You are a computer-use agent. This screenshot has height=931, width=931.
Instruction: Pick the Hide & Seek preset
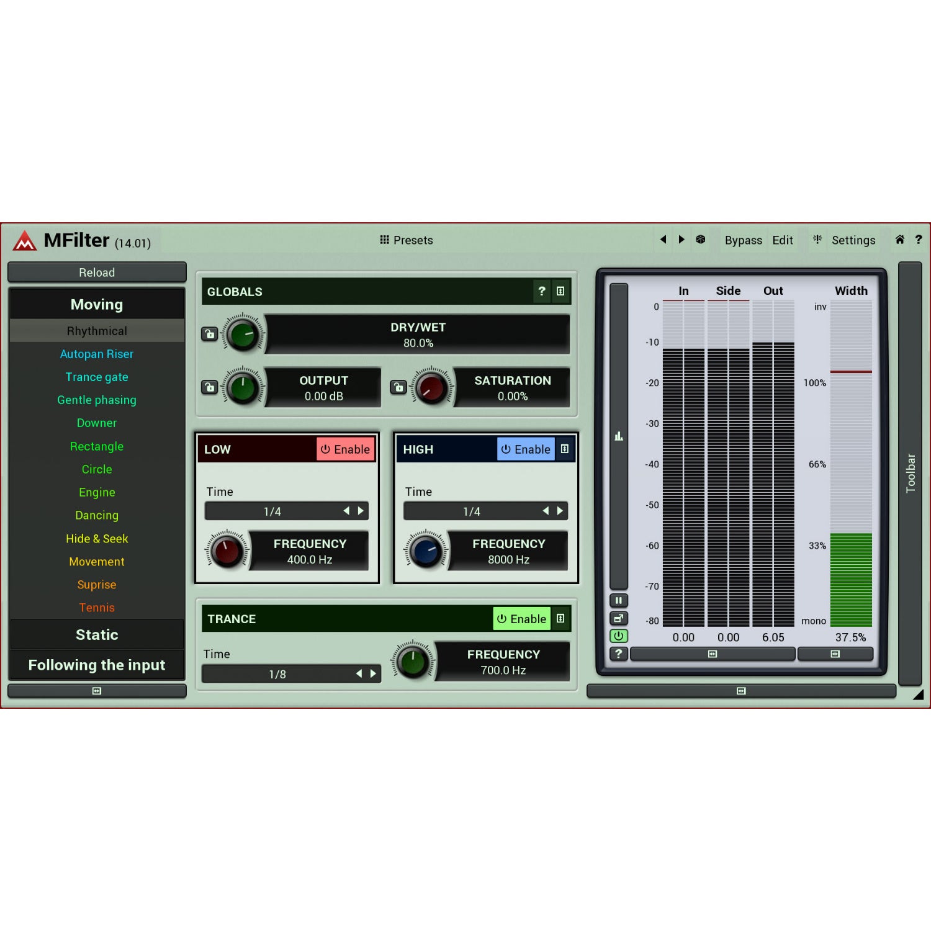(97, 539)
